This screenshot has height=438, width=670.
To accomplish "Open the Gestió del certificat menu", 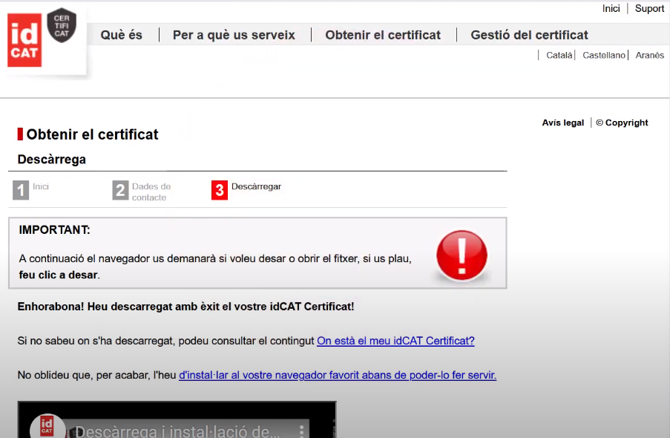I will tap(529, 35).
